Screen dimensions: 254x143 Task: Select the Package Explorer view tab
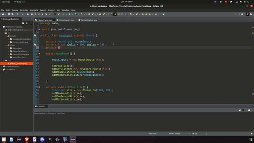coord(11,19)
